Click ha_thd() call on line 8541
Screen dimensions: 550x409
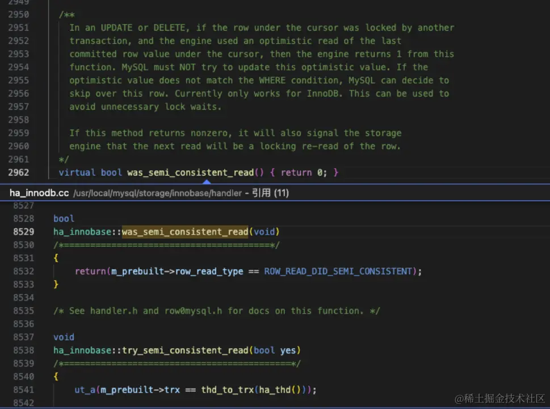pos(280,390)
